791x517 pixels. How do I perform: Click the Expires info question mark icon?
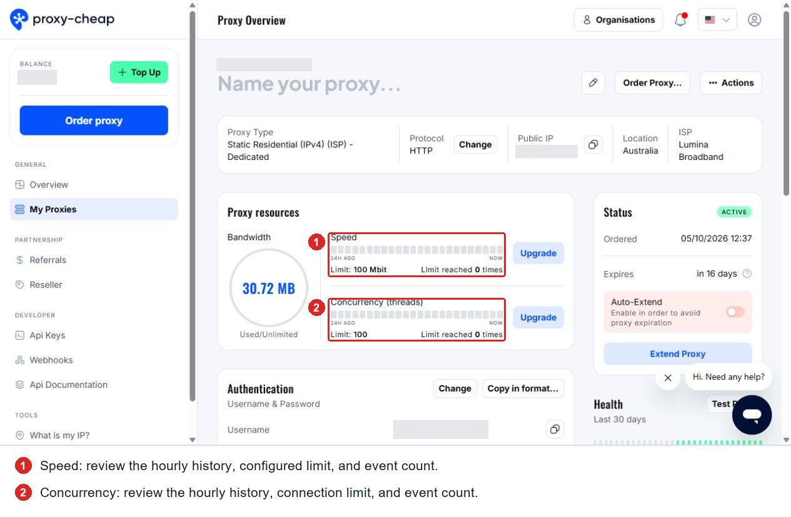click(x=747, y=273)
